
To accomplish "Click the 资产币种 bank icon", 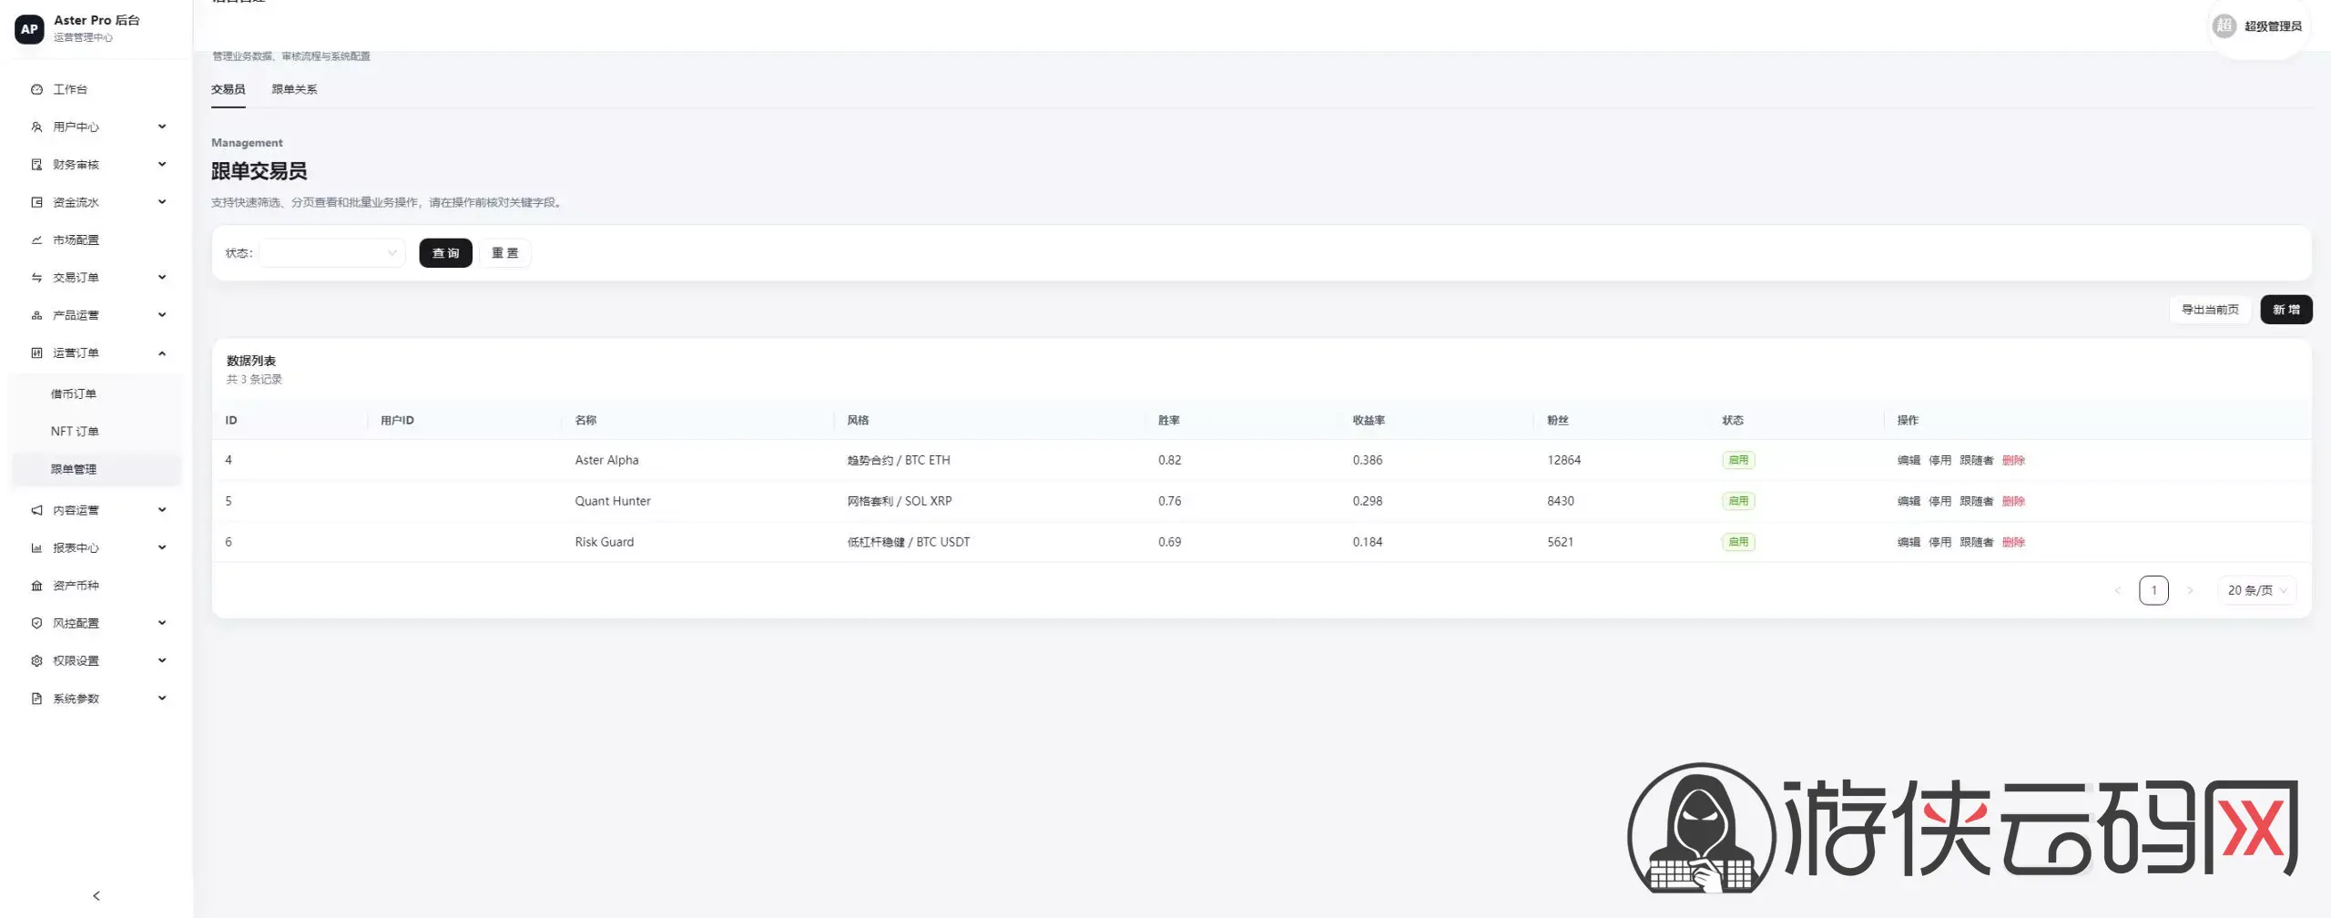I will pos(36,586).
